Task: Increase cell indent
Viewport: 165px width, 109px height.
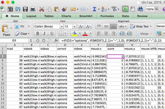Action: point(129,34)
